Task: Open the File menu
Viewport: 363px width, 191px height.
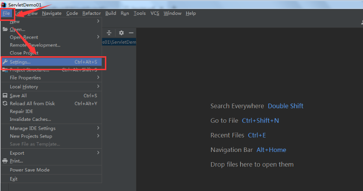Action: click(6, 13)
